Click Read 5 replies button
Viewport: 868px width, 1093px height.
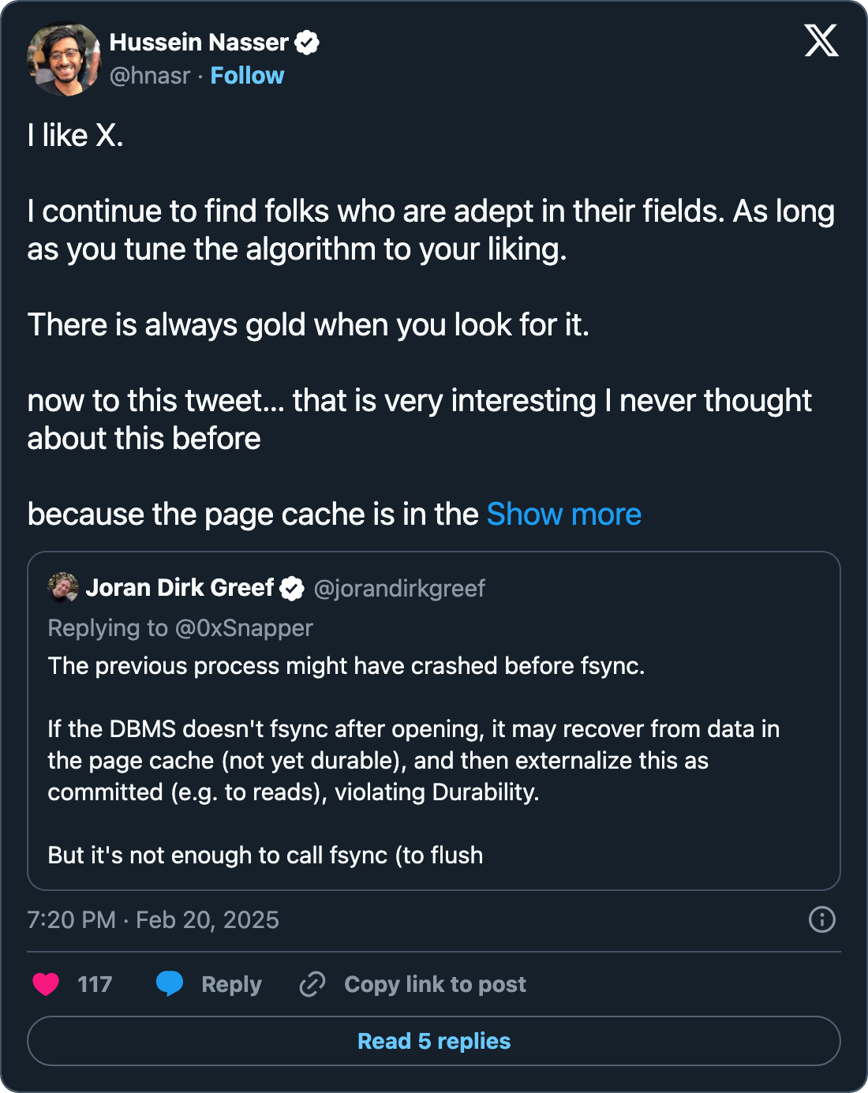click(434, 1041)
